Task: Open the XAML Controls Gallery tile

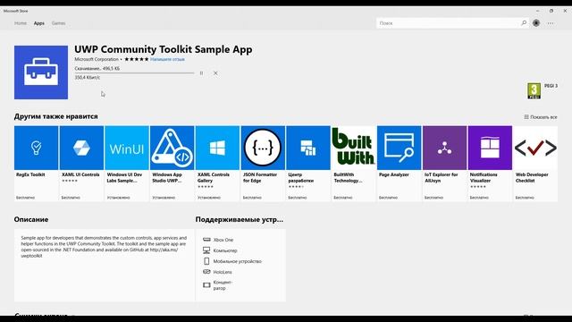Action: (217, 164)
